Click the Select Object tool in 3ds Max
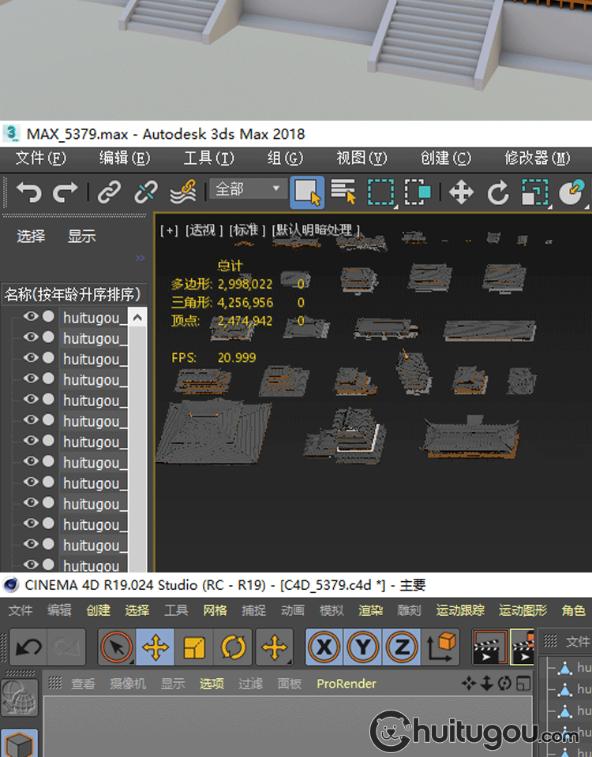The height and width of the screenshot is (757, 592). point(307,192)
